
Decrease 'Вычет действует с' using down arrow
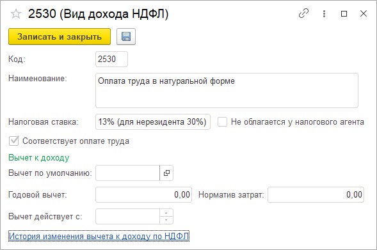pos(166,220)
